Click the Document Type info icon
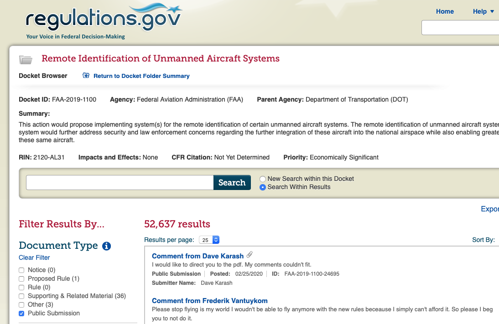499x324 pixels. pos(107,246)
